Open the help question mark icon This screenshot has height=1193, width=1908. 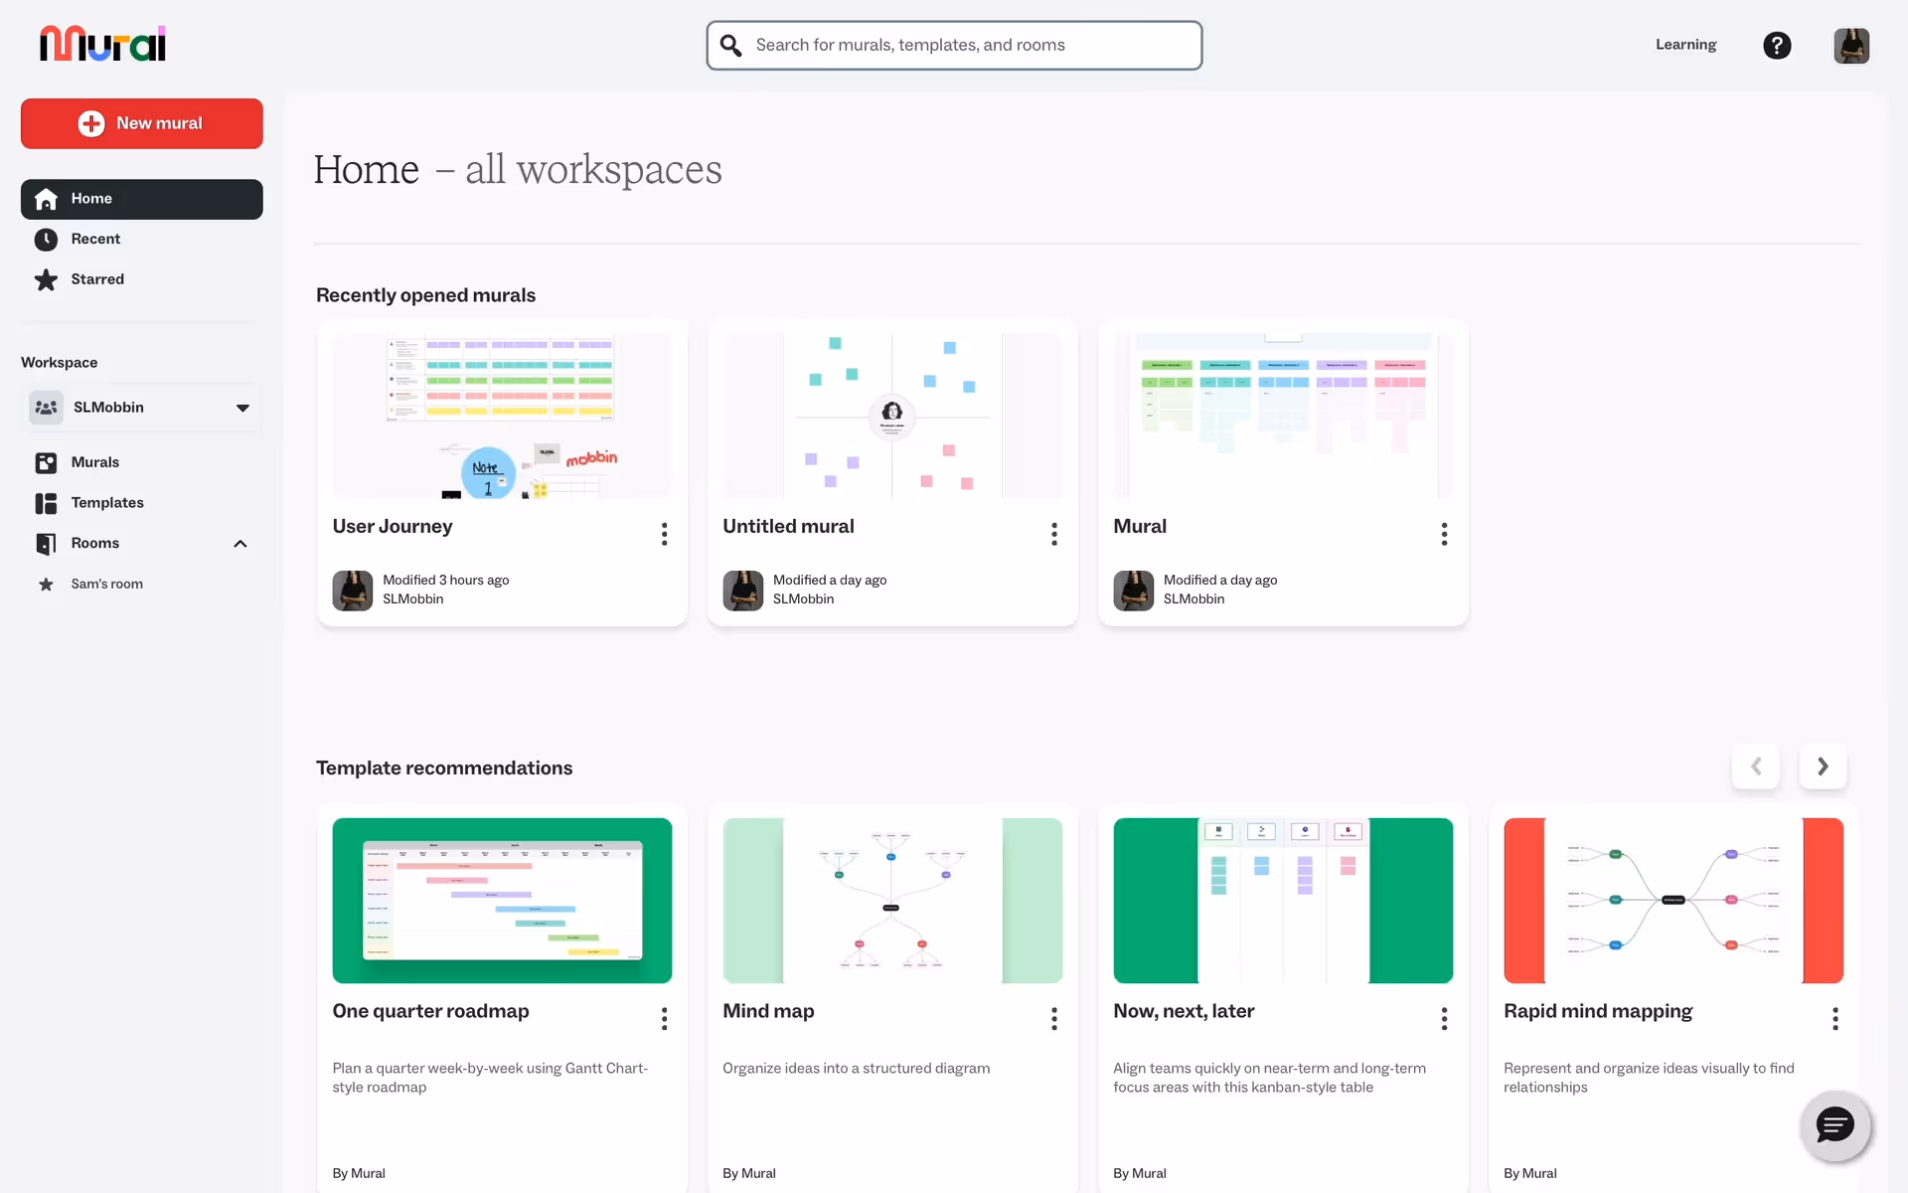(x=1776, y=46)
